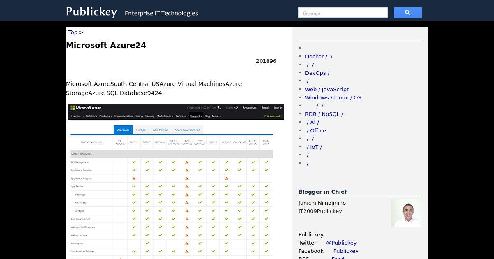Select Azure Government tab in Azure screenshot

[x=187, y=130]
